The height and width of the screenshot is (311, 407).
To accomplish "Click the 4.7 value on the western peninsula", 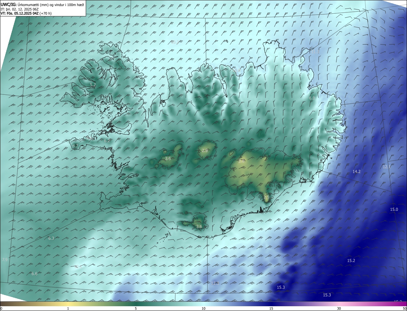I will 76,146.
